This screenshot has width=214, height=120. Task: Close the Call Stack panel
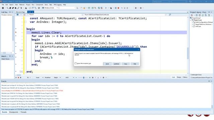click(x=12, y=12)
